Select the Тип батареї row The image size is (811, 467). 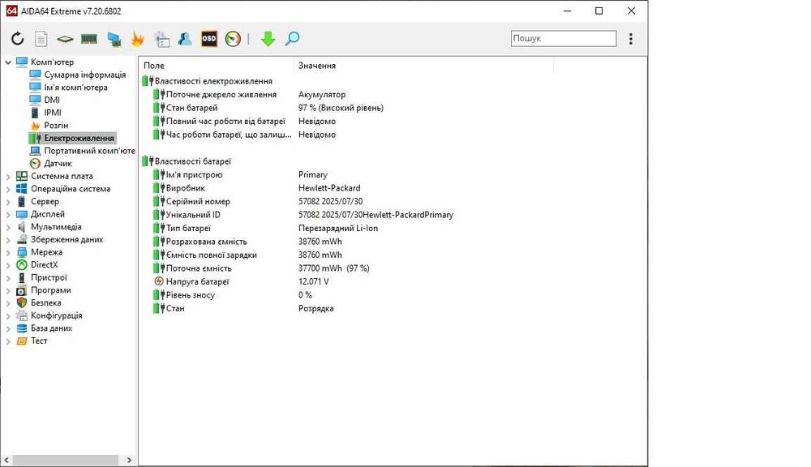point(188,229)
